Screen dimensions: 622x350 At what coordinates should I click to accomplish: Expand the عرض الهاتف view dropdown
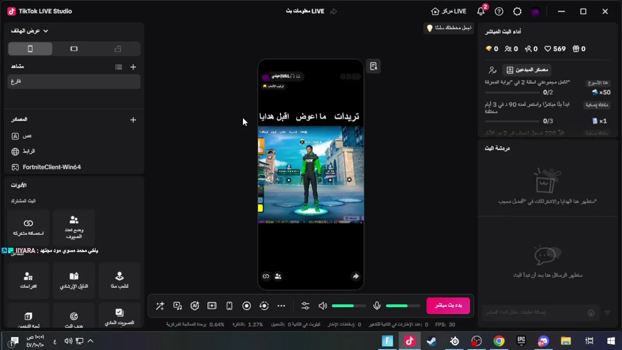point(30,31)
